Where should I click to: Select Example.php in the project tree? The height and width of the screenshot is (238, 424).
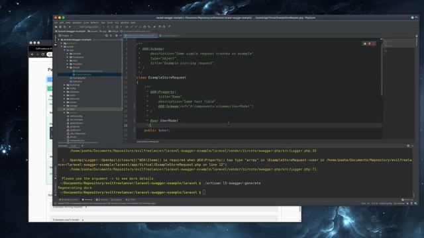(78, 78)
